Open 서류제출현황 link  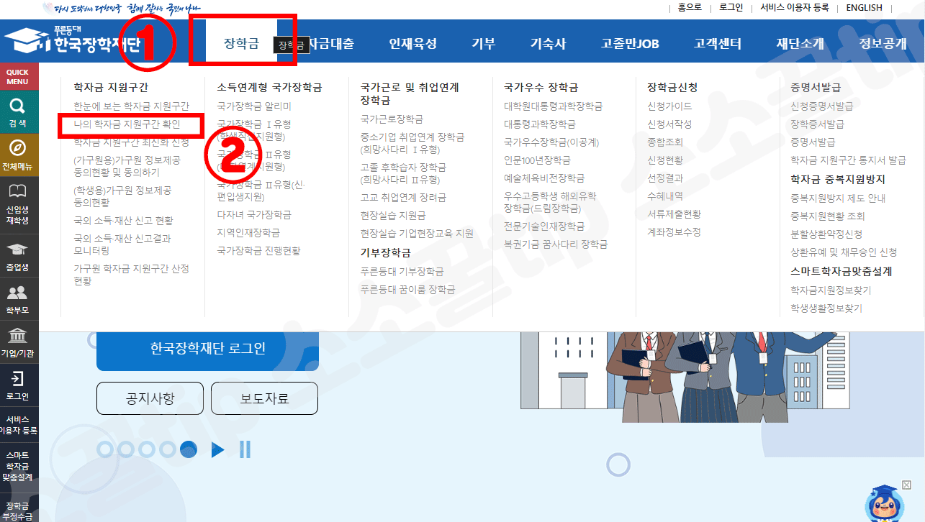click(x=674, y=214)
